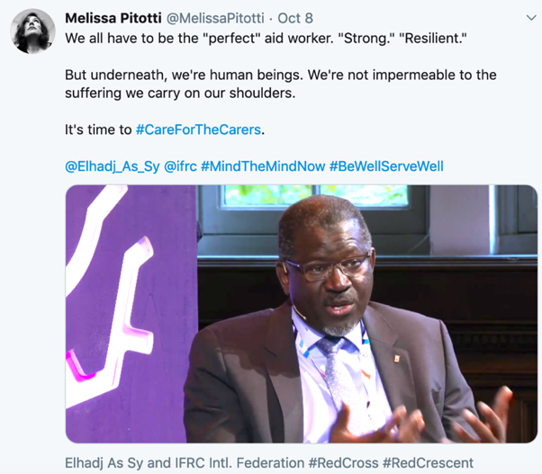Screen dimensions: 542x474
Task: Open the #MindTheMindNow hashtag
Action: [263, 166]
